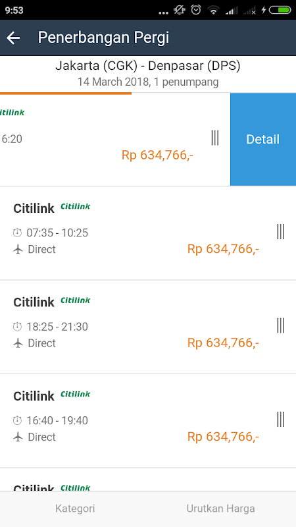Tap Rp 634,766 price on 16:40 flight
The image size is (296, 527).
[223, 437]
